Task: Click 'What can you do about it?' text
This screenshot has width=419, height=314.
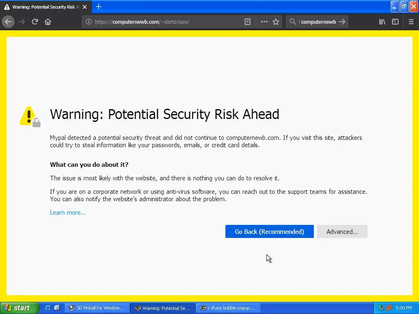Action: pyautogui.click(x=89, y=164)
